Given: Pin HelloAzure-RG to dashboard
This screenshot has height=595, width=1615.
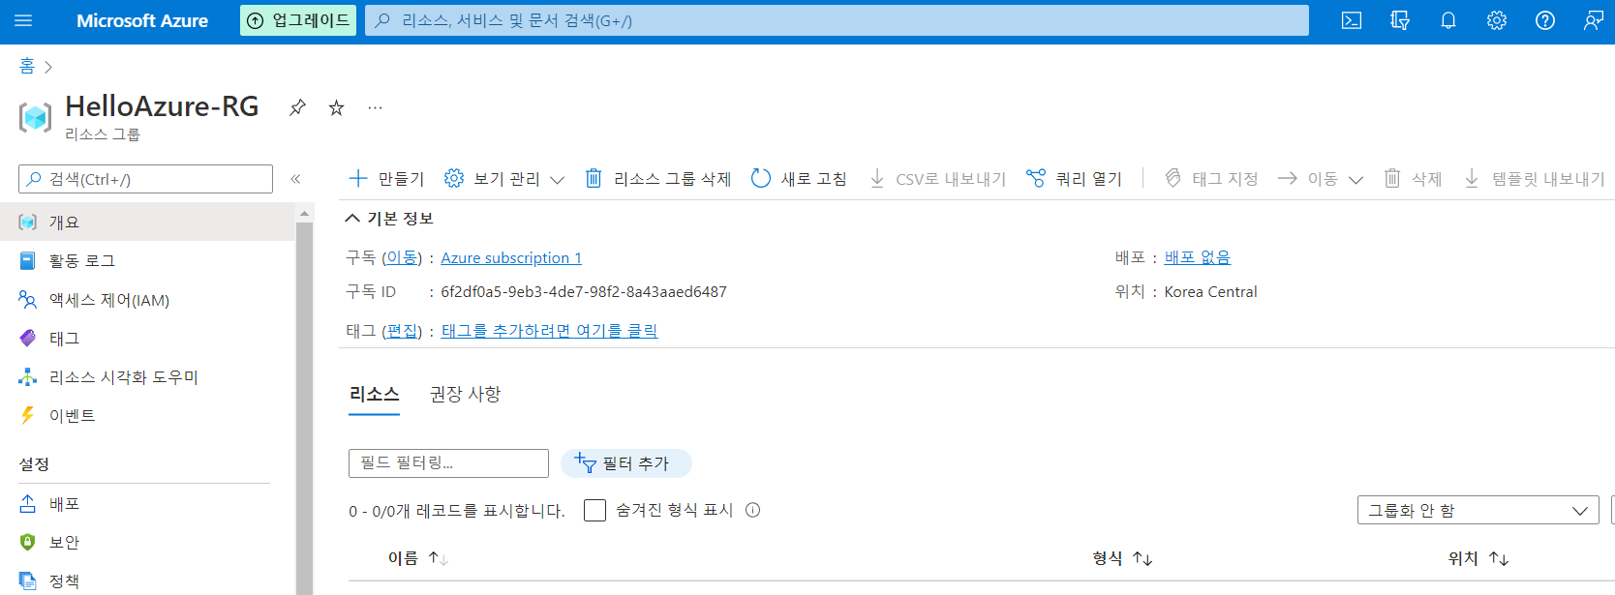Looking at the screenshot, I should point(297,107).
